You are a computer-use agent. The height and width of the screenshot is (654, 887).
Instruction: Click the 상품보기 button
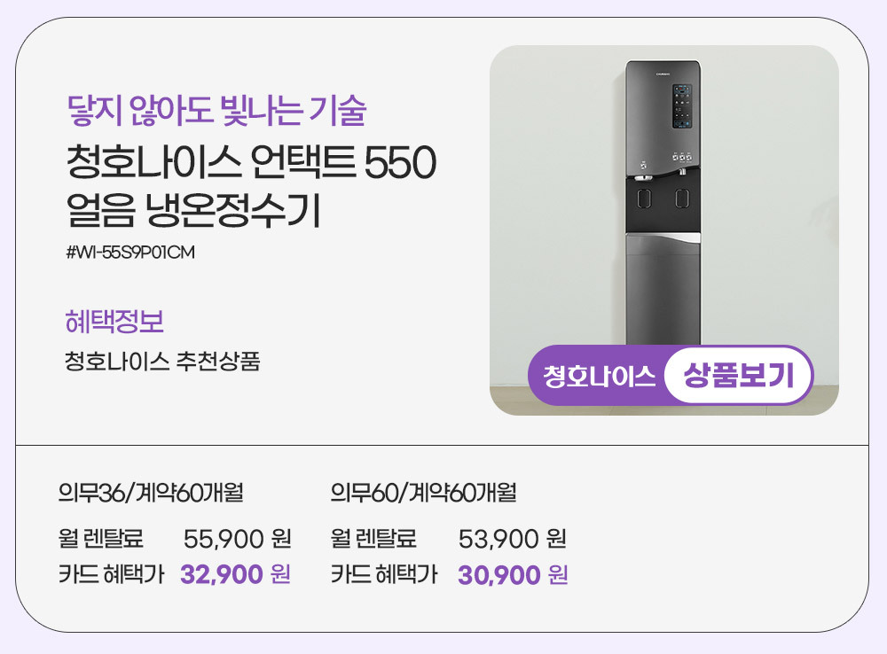[x=738, y=376]
